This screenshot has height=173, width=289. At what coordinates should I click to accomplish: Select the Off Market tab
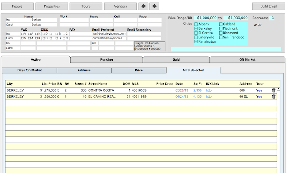247,60
